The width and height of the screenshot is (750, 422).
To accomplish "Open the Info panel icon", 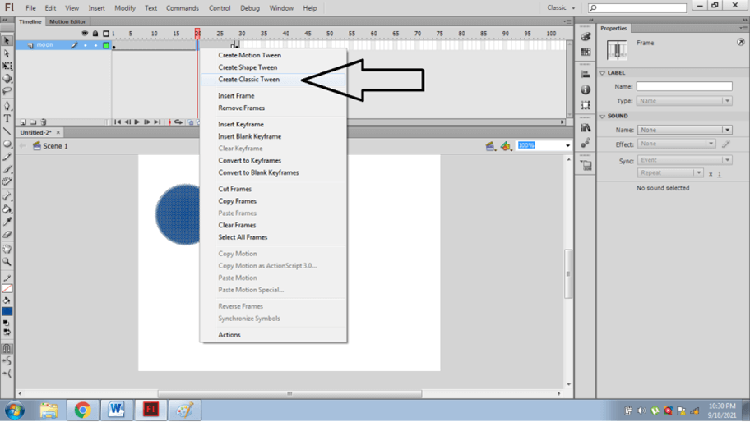I will [x=586, y=89].
